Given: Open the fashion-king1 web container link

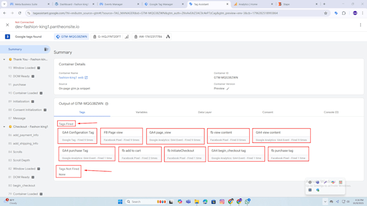Looking at the screenshot, I should point(73,78).
